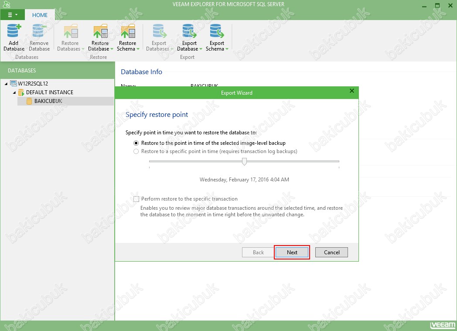Open the Export Database dropdown arrow

[x=201, y=49]
